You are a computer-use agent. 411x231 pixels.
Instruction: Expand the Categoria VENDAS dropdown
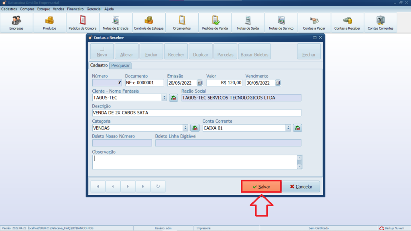(185, 128)
